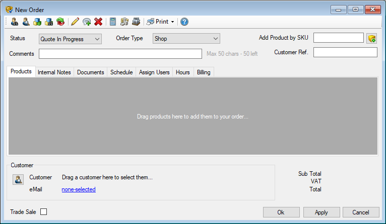This screenshot has width=386, height=224.
Task: Click the 'Drag products here' text area
Action: pyautogui.click(x=193, y=117)
